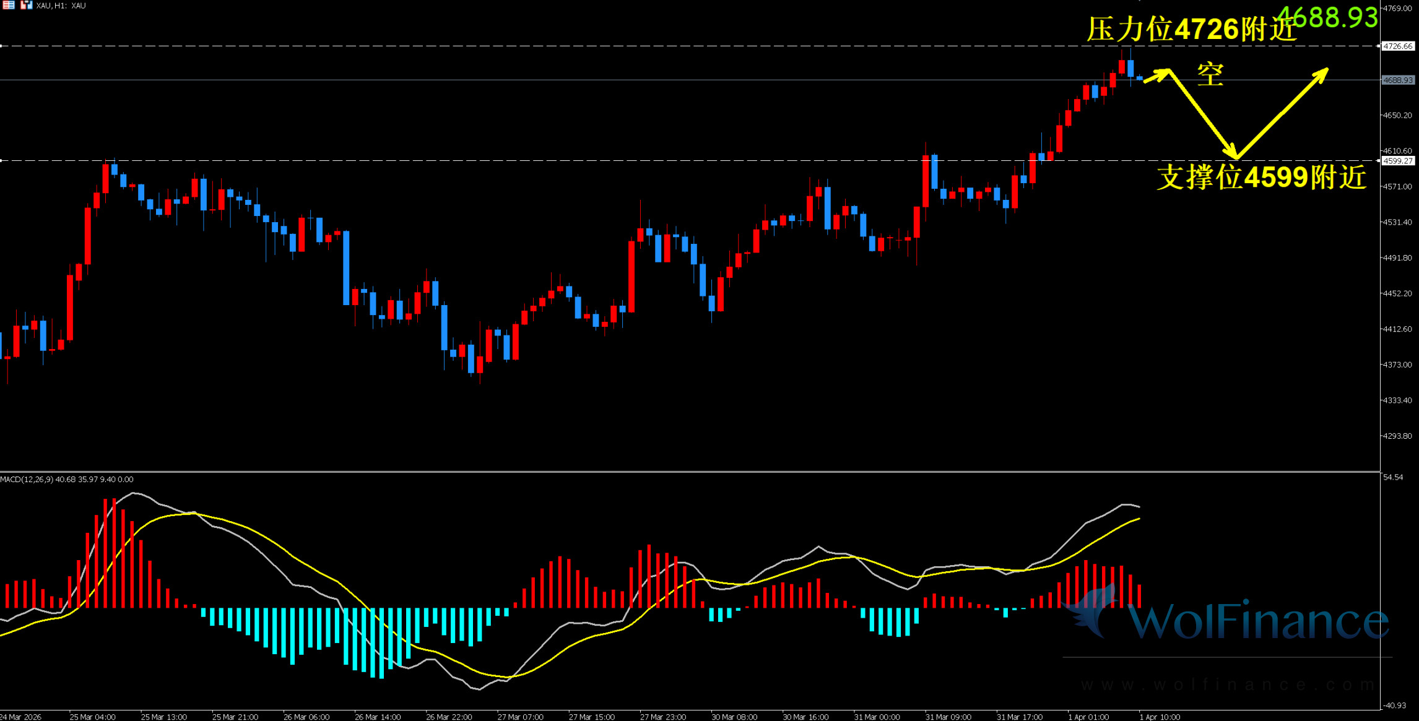Click the lower dashed support line handle at left edge
The height and width of the screenshot is (721, 1419).
(2, 160)
